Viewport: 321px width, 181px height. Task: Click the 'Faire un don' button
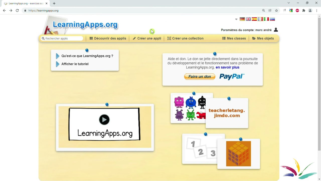point(200,77)
